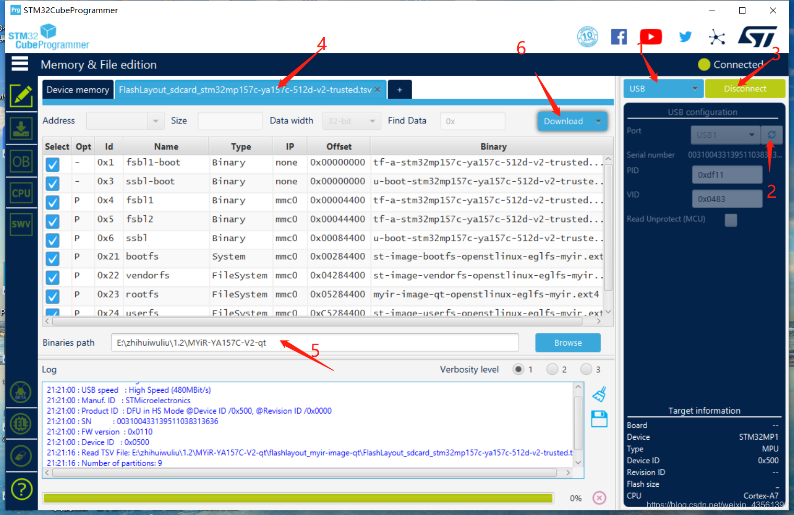Uncheck the fsbl1-boot row checkbox
794x515 pixels.
coord(52,165)
